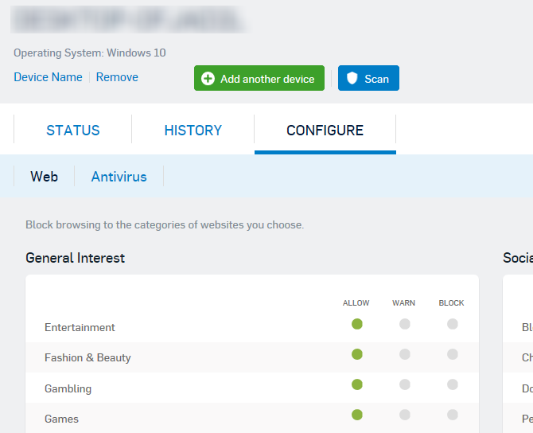Select Allow for Entertainment

357,324
